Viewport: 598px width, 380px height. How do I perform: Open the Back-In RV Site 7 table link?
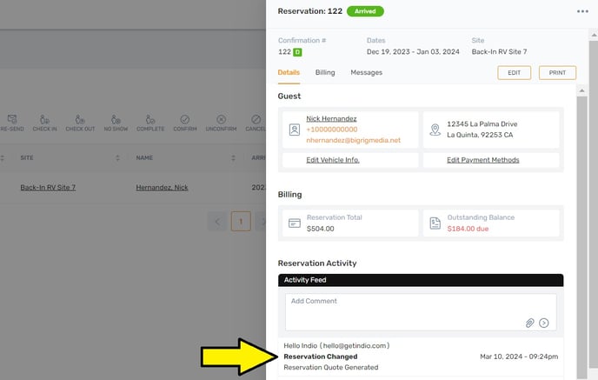(x=48, y=187)
